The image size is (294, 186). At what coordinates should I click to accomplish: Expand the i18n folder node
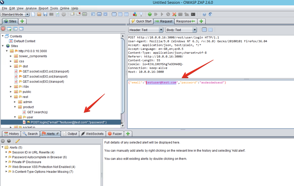point(11,87)
